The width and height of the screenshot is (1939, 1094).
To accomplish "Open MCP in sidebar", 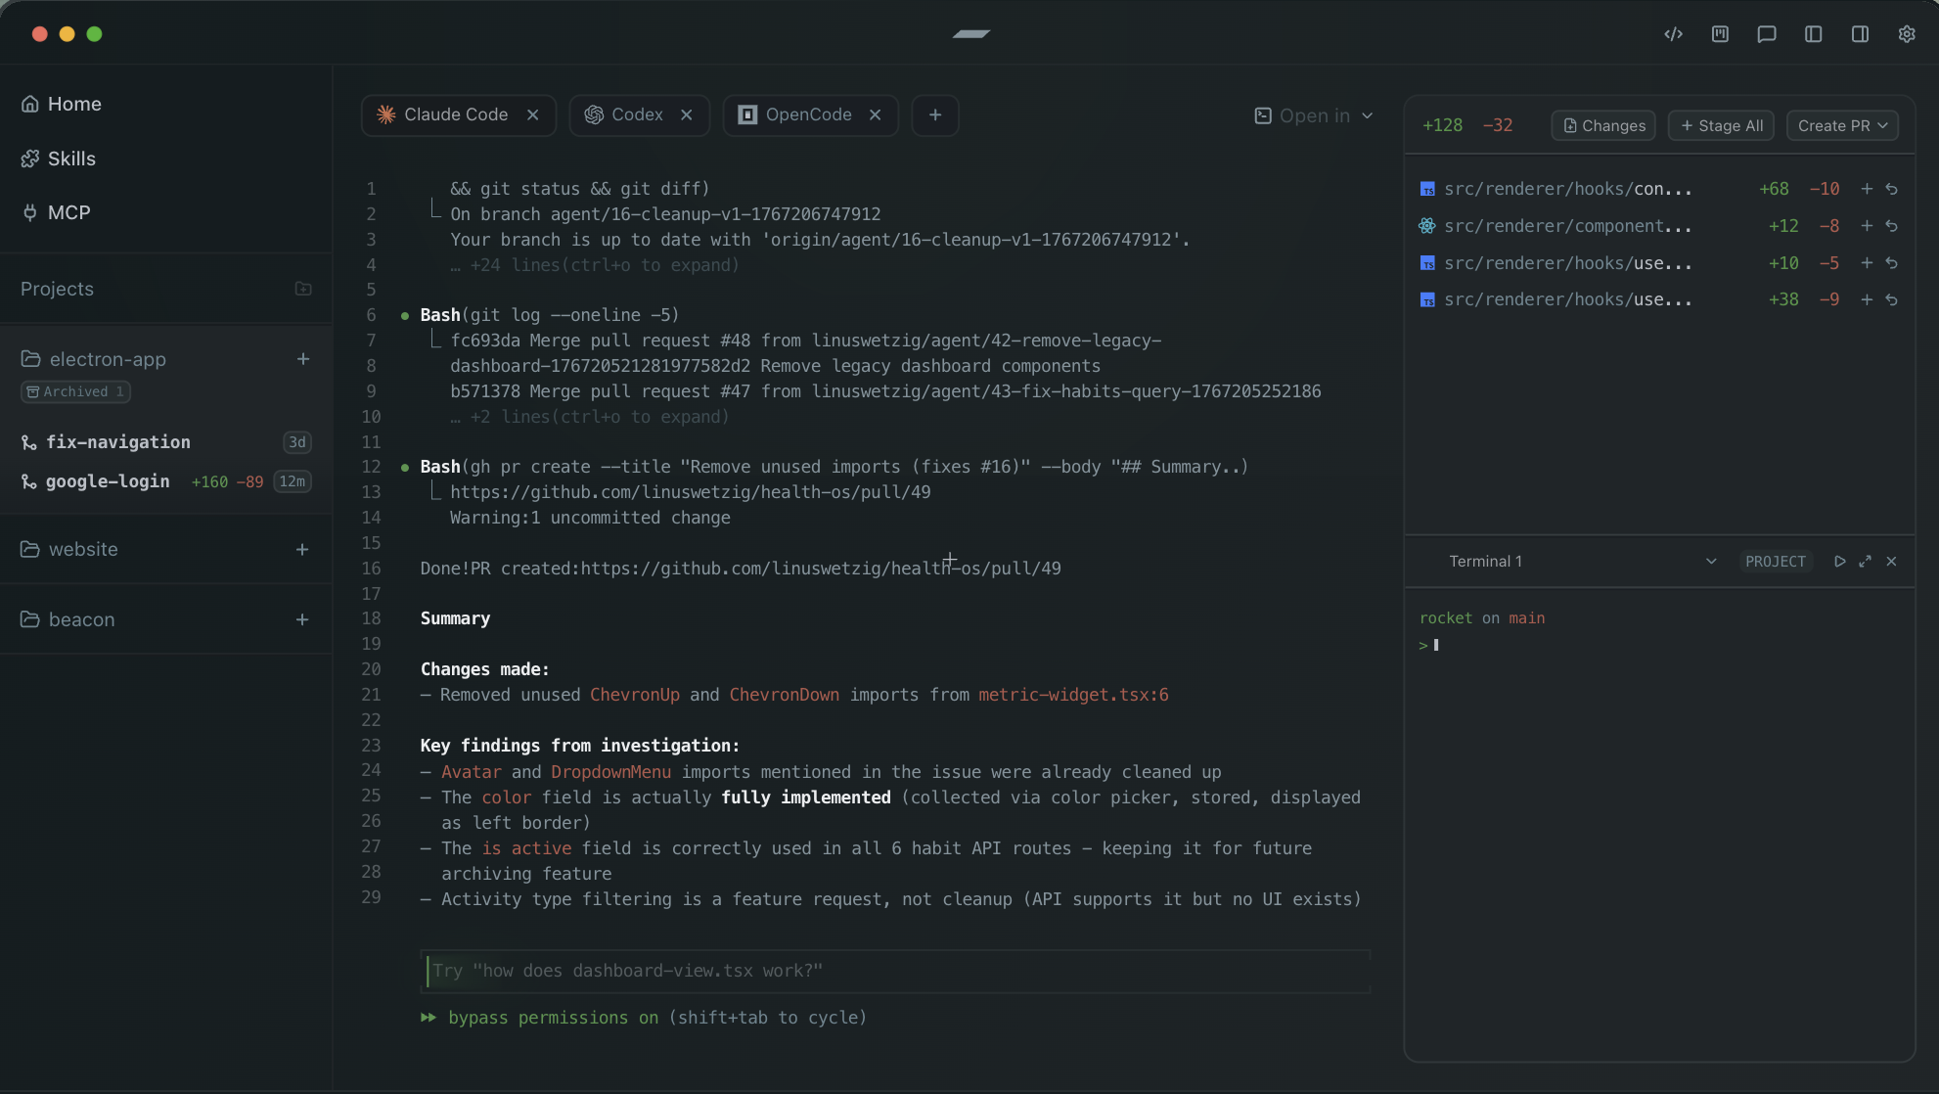I will coord(56,212).
